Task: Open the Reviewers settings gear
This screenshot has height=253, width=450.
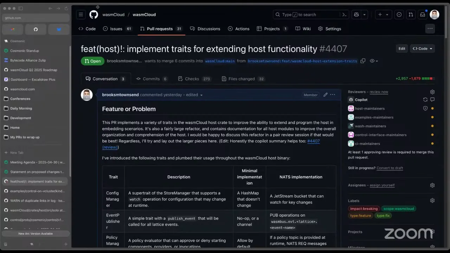Action: click(432, 92)
